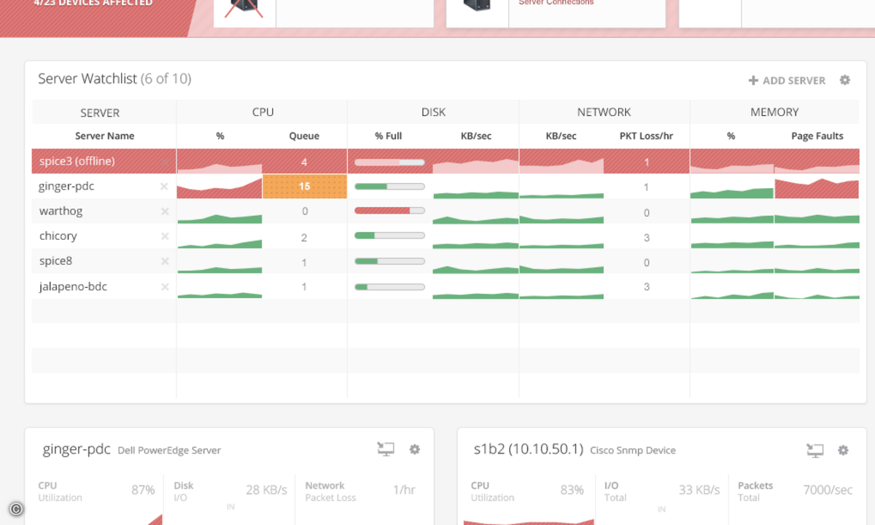Click chicory disk full bar

[389, 236]
